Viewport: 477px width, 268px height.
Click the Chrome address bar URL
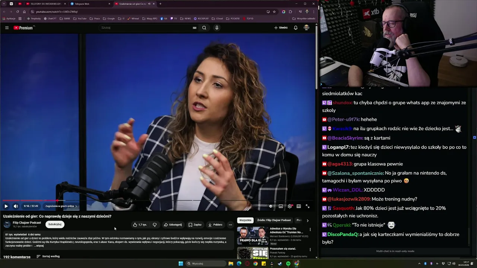(x=57, y=12)
